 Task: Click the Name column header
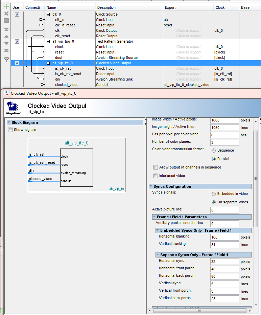(70, 7)
